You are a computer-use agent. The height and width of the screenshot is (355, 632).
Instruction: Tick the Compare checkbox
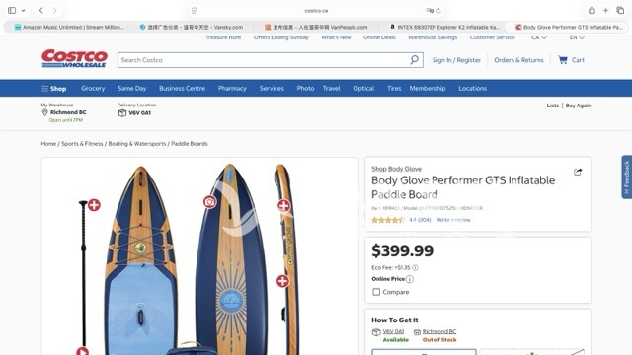click(376, 292)
